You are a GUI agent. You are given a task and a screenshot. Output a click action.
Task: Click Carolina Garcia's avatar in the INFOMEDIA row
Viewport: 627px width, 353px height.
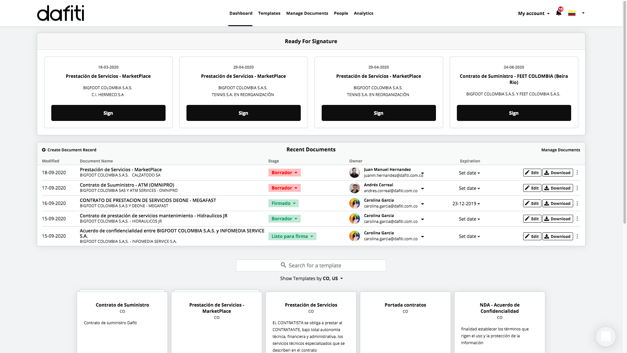(354, 236)
